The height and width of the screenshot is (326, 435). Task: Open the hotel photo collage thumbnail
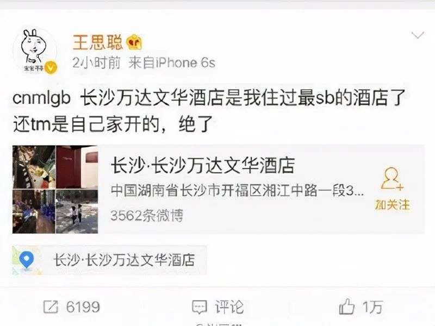(55, 189)
